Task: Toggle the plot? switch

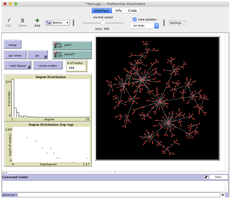Action: click(72, 46)
